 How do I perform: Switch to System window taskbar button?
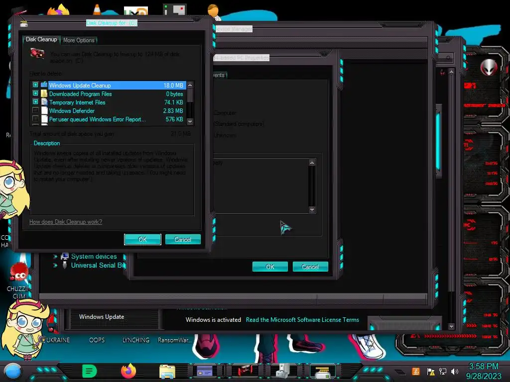(x=205, y=371)
